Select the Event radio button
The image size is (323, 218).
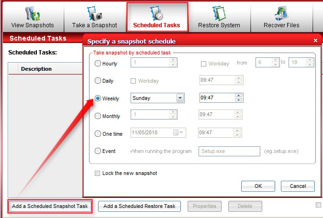[x=98, y=151]
